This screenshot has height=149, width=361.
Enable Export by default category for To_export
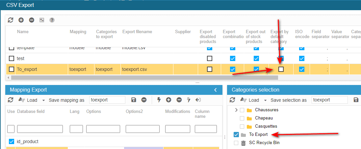pyautogui.click(x=281, y=69)
